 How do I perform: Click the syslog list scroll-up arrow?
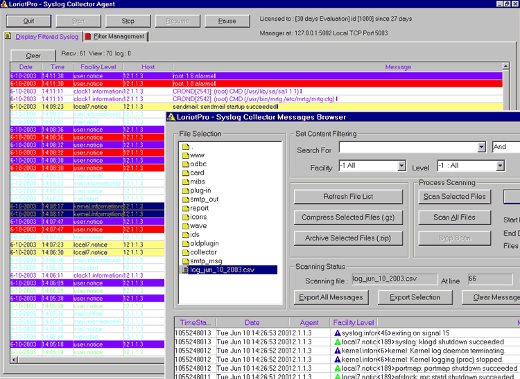(x=505, y=67)
